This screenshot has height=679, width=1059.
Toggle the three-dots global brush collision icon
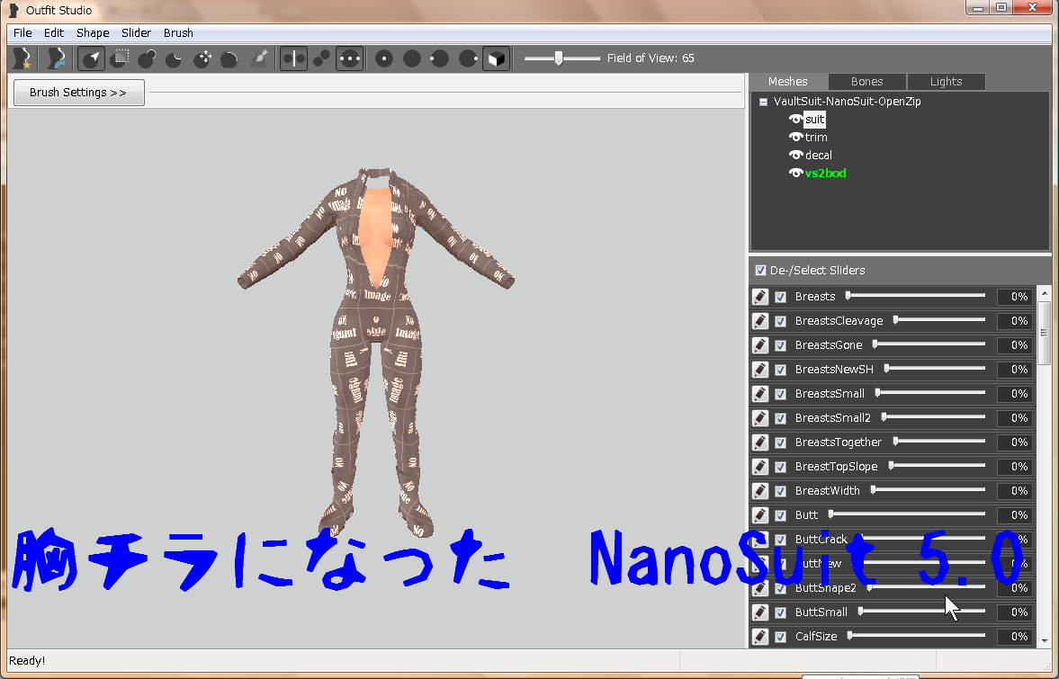350,58
